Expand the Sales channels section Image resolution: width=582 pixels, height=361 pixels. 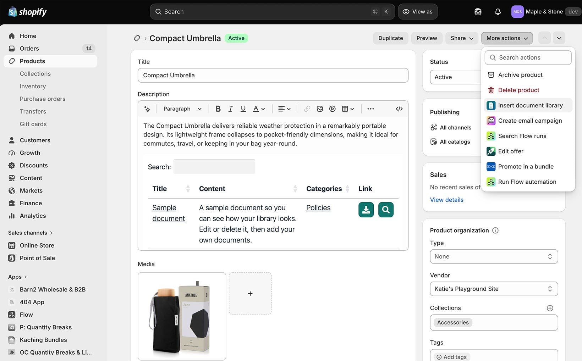click(30, 233)
